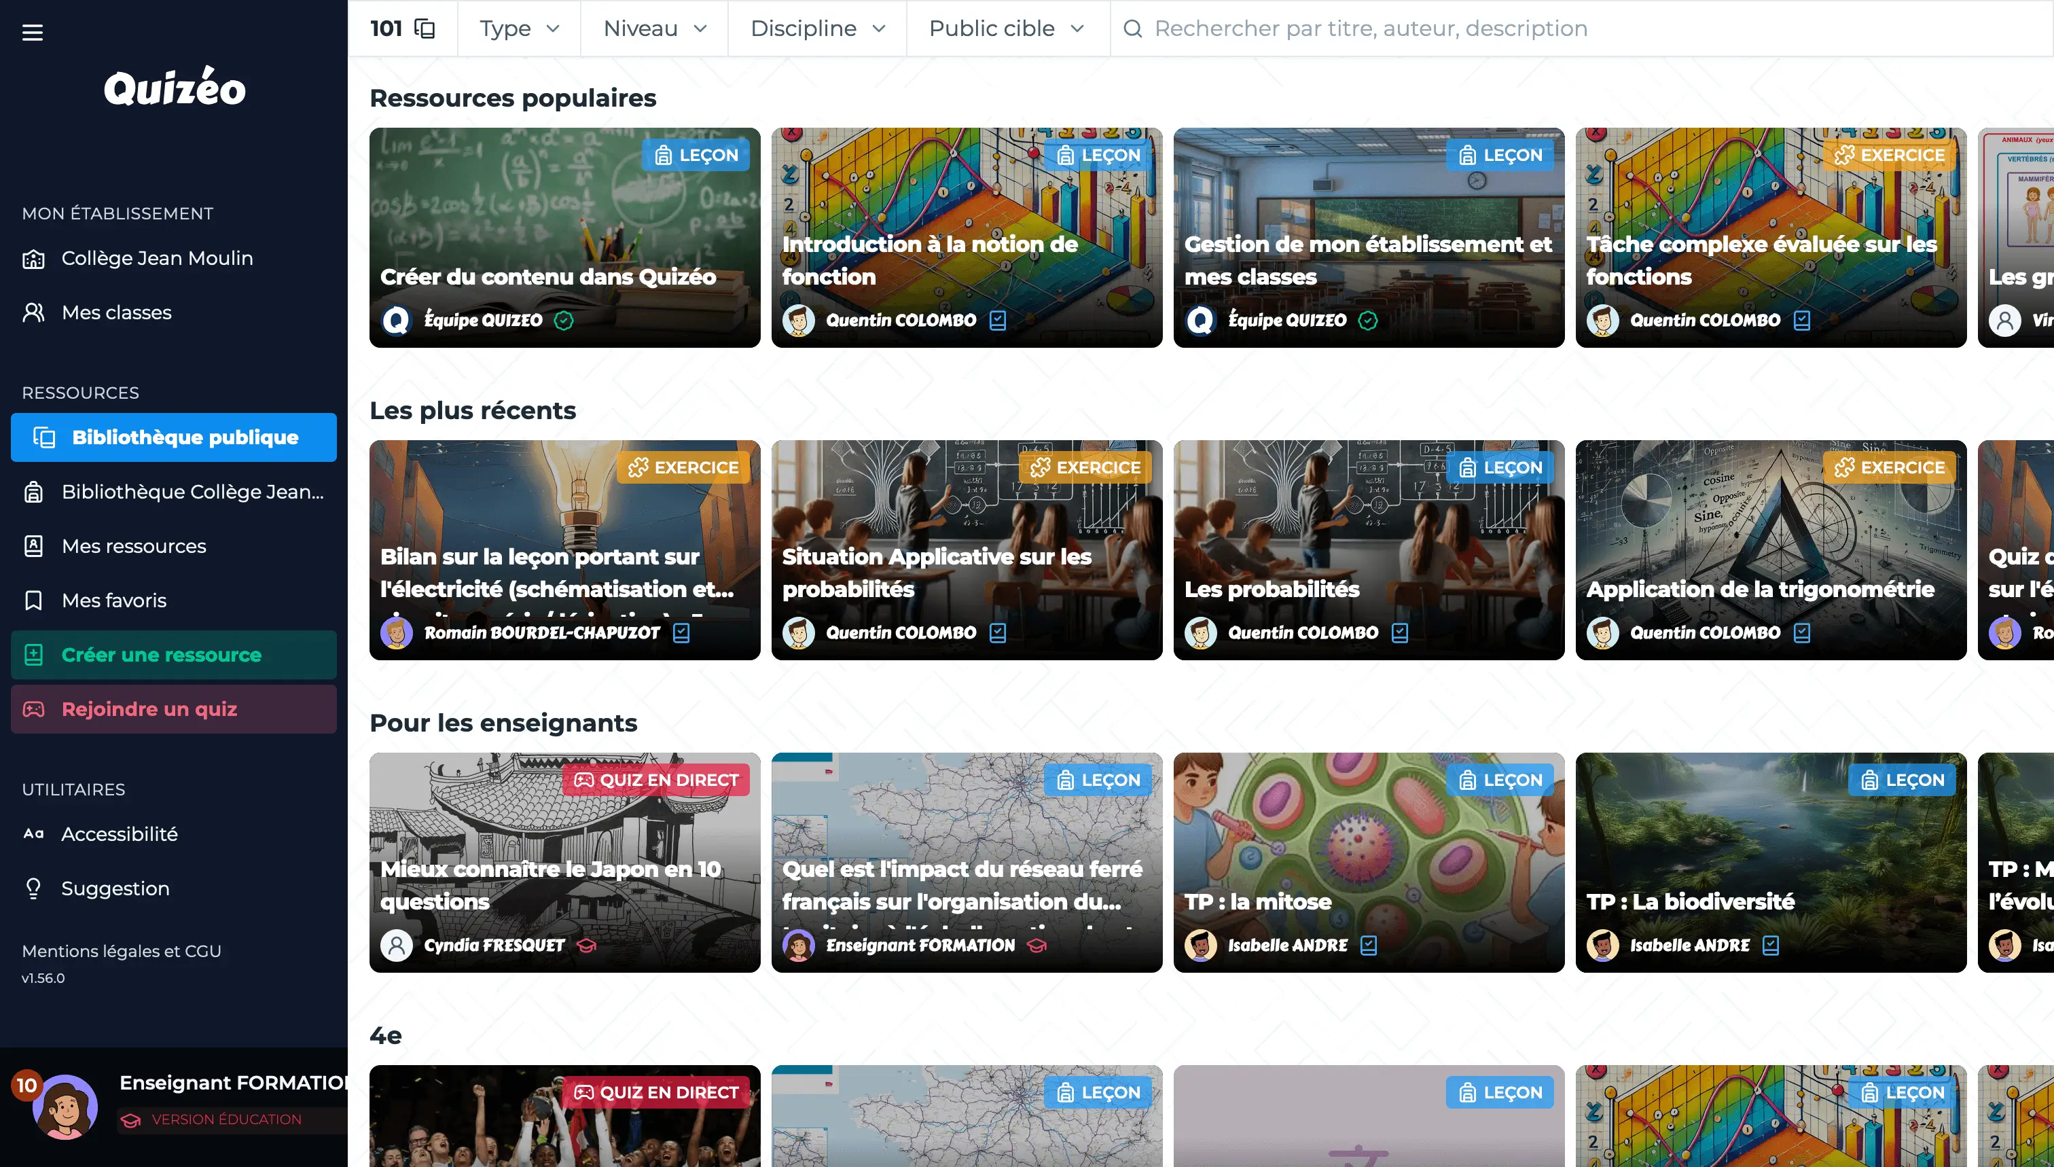Open Bilan sur la leçon portant sur l'électricité card
The height and width of the screenshot is (1167, 2054).
(565, 551)
